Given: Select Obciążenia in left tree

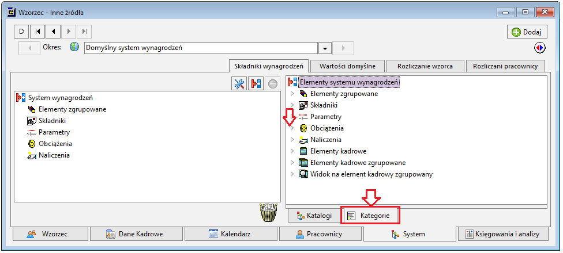Looking at the screenshot, I should pos(55,144).
